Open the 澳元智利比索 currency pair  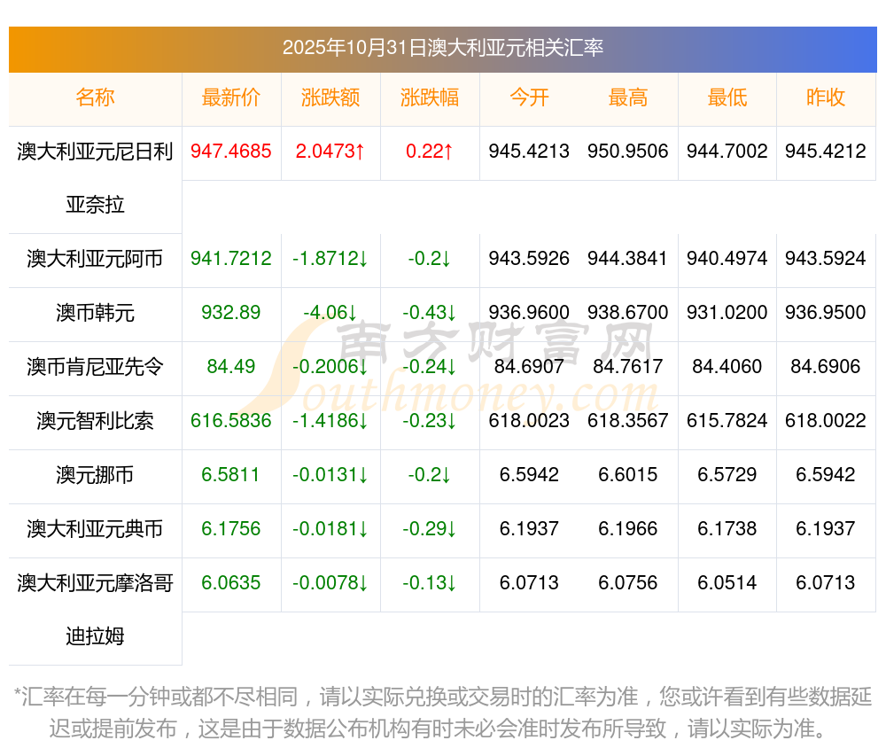tap(95, 421)
